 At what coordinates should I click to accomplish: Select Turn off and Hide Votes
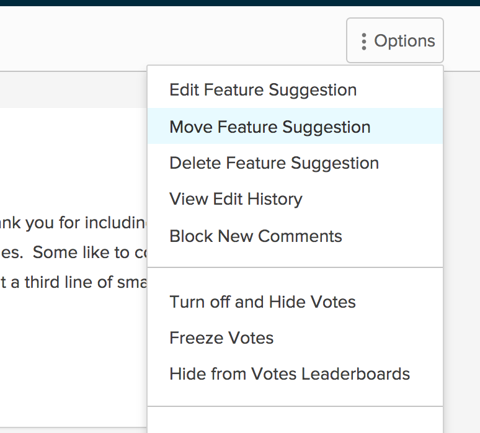(295, 301)
